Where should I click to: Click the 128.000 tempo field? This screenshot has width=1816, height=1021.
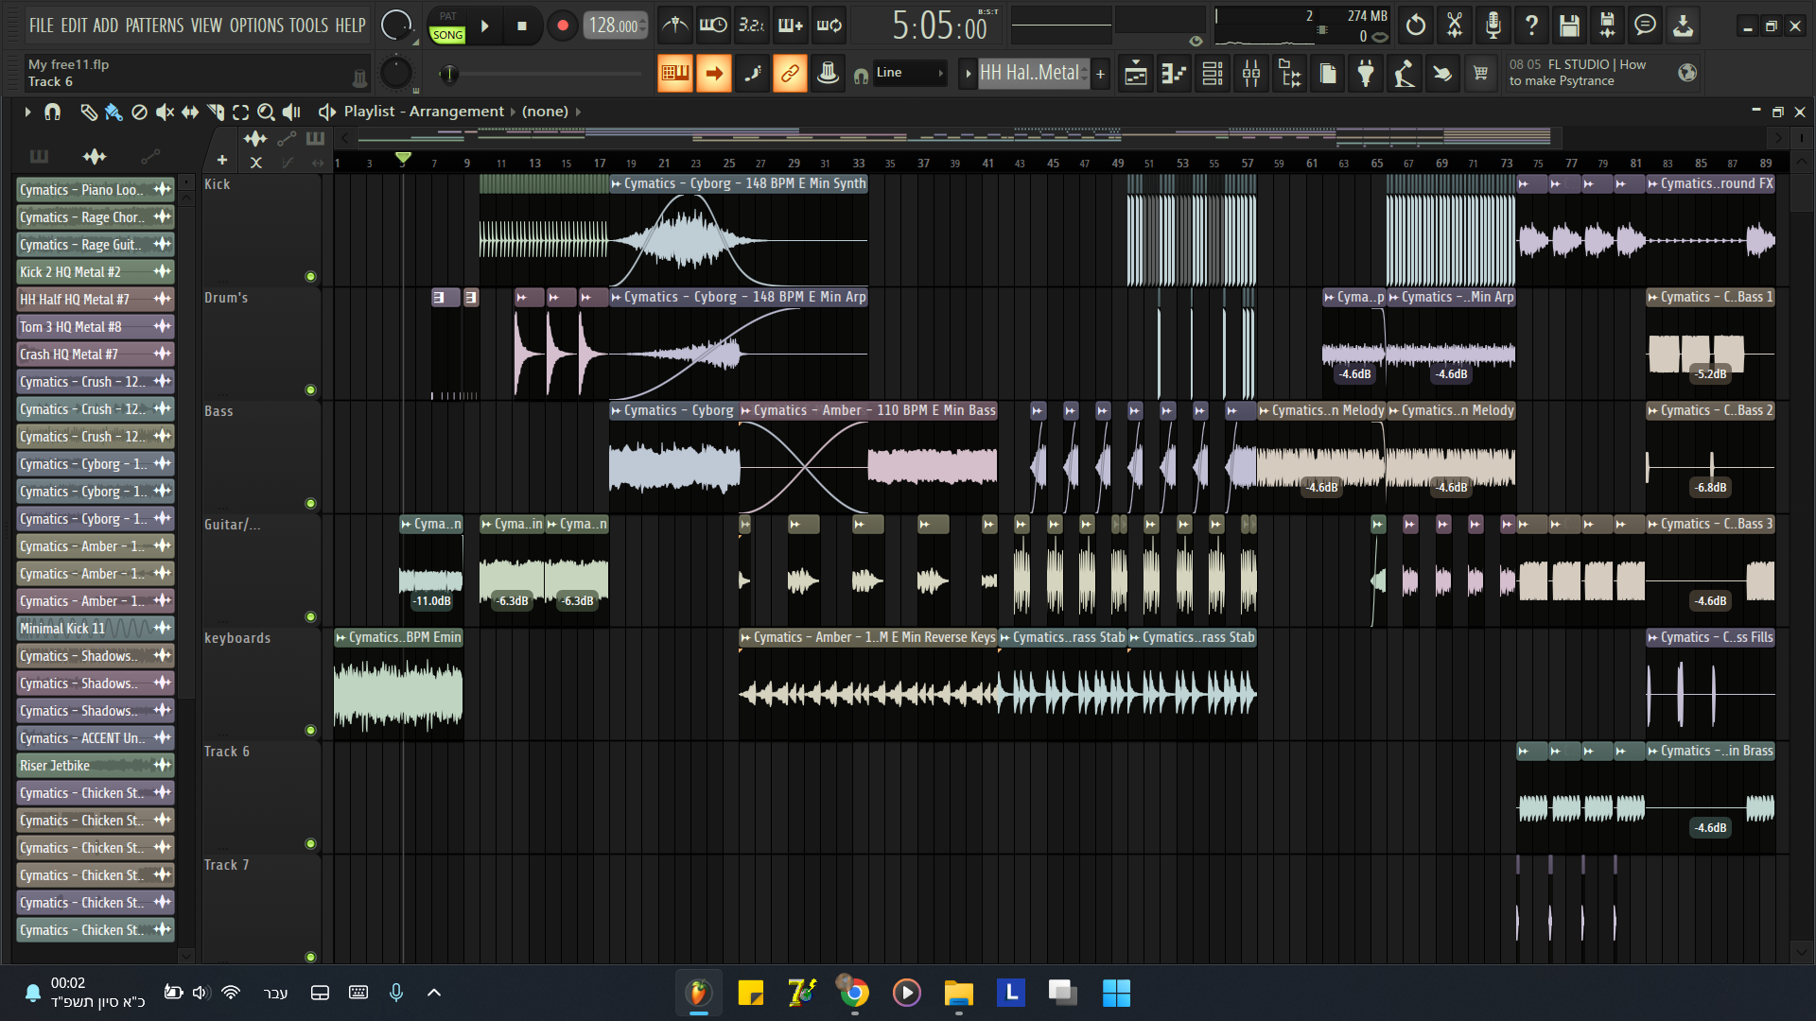click(615, 26)
